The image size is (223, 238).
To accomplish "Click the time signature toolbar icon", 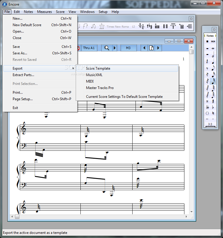I will [141, 26].
